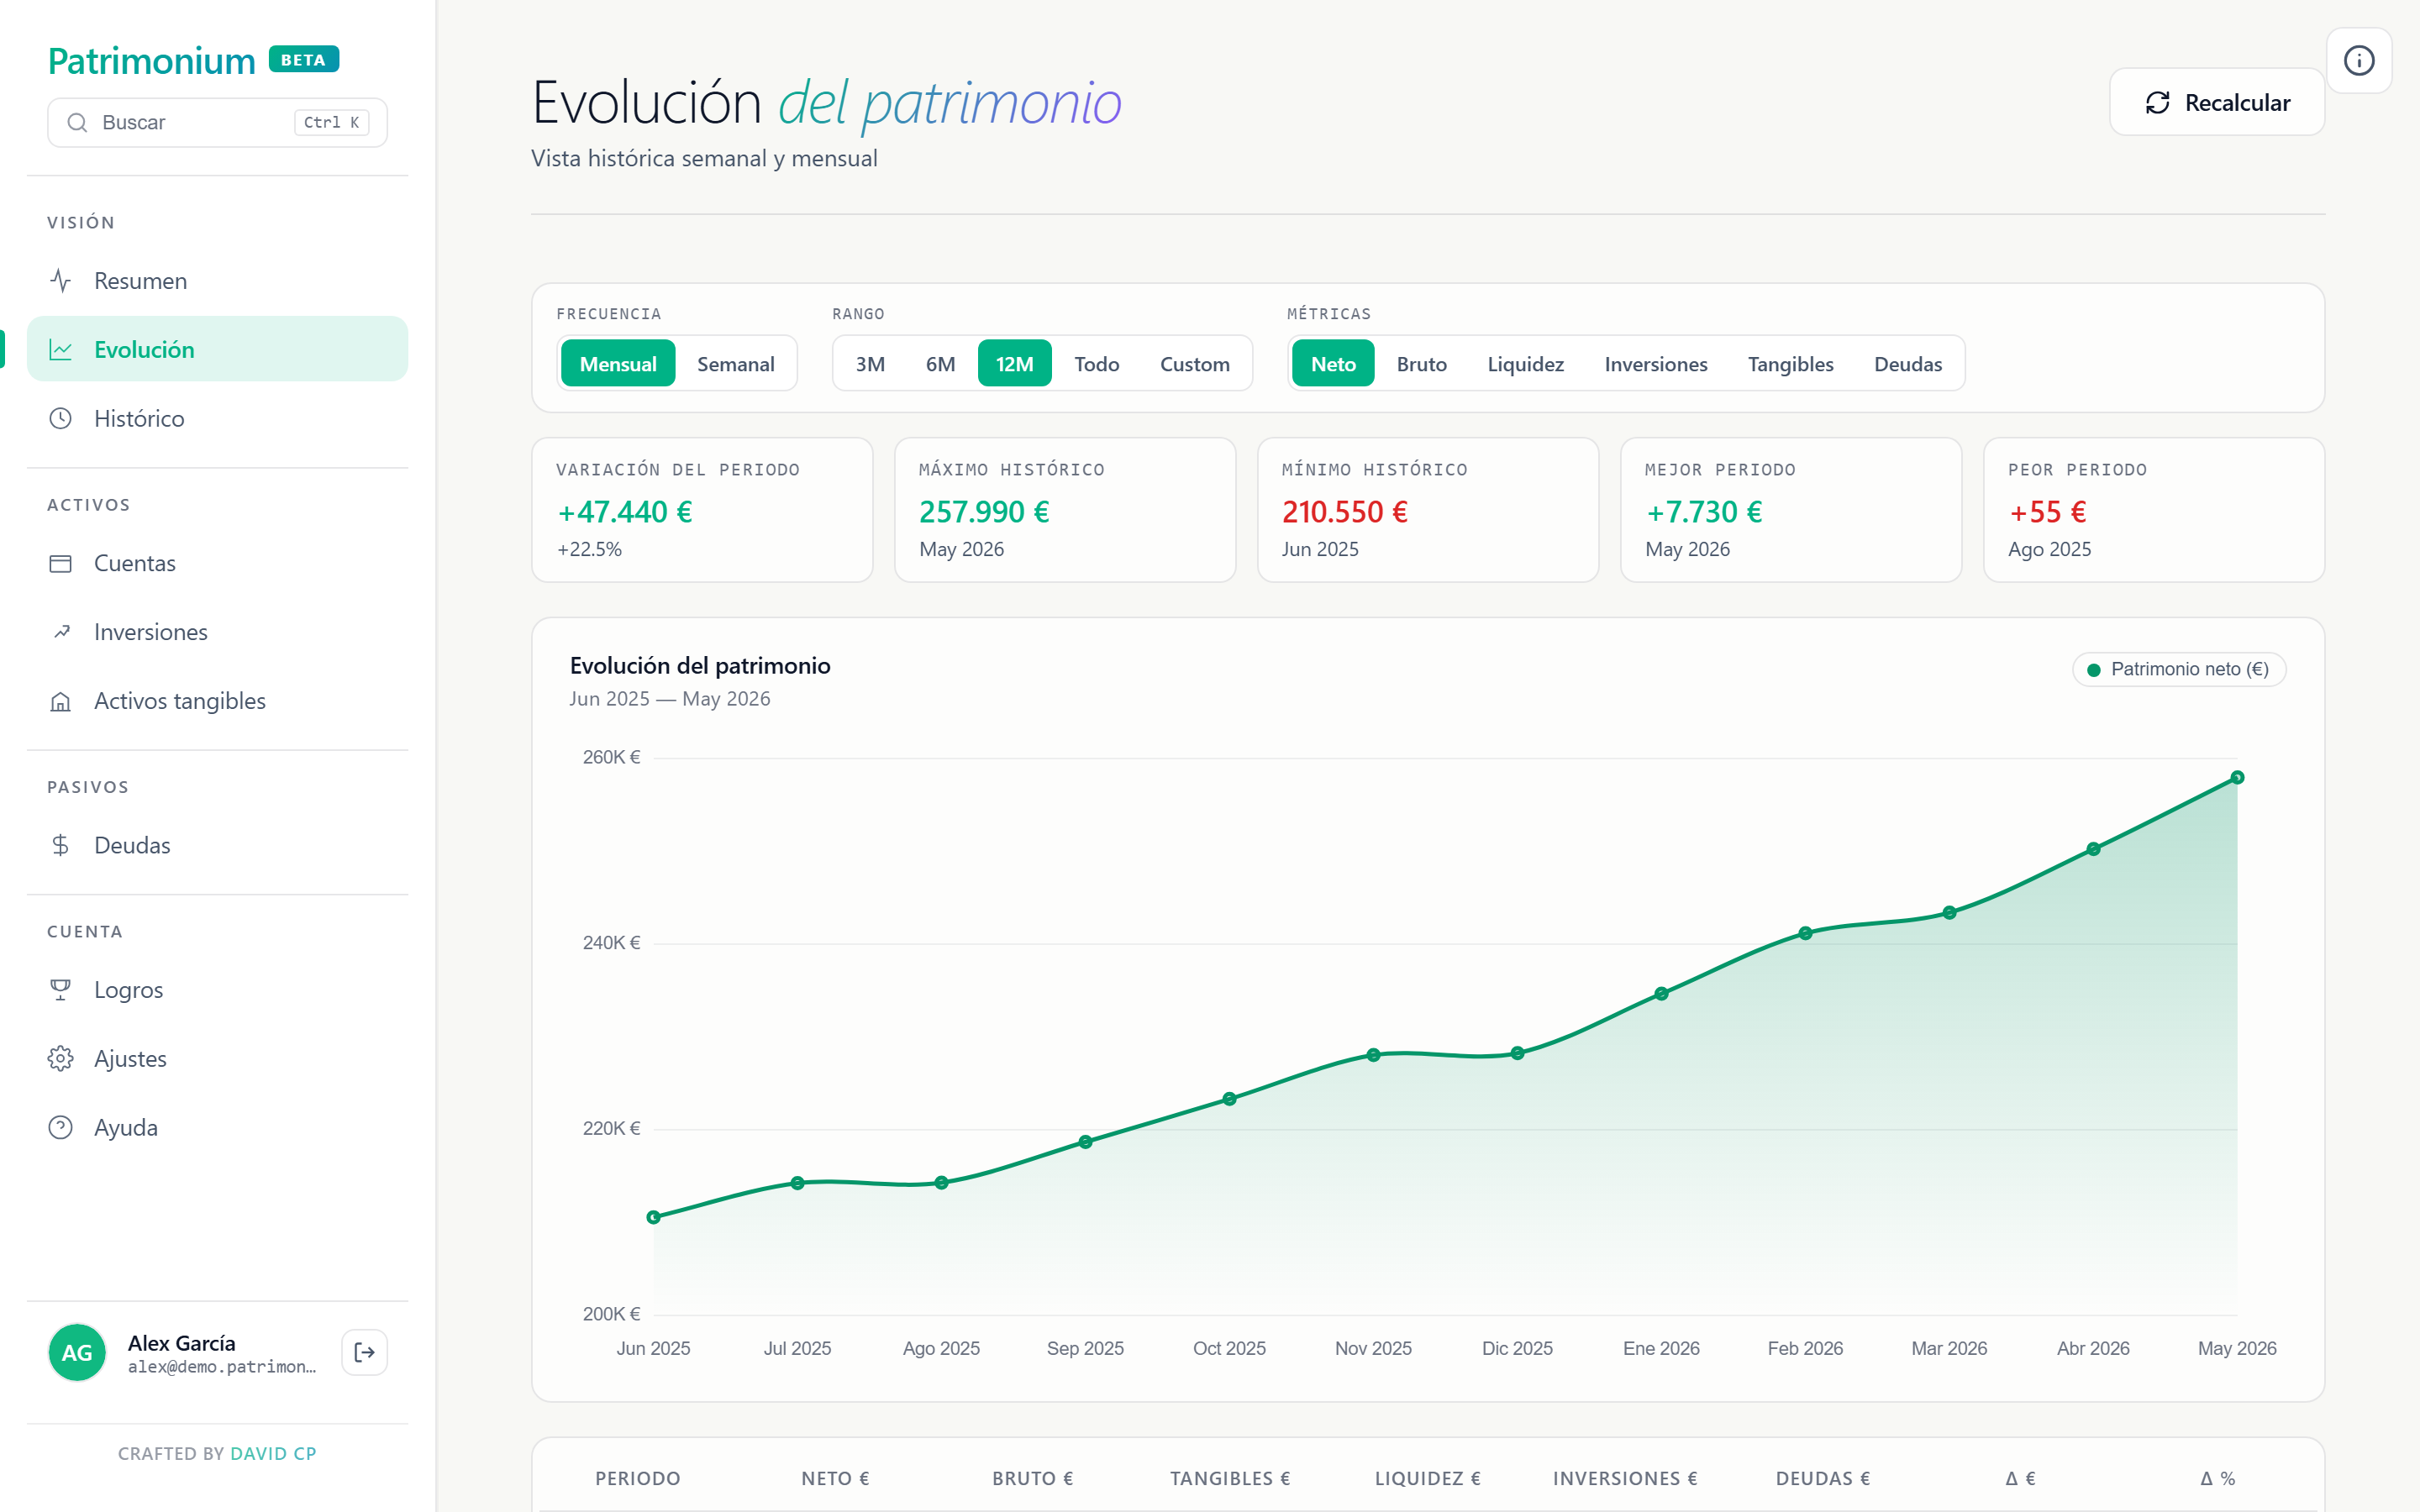This screenshot has height=1512, width=2420.
Task: Select the 6M range option
Action: point(940,364)
